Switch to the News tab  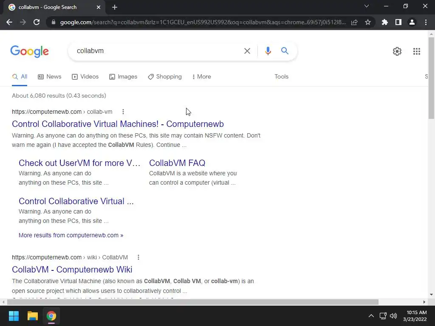point(49,77)
